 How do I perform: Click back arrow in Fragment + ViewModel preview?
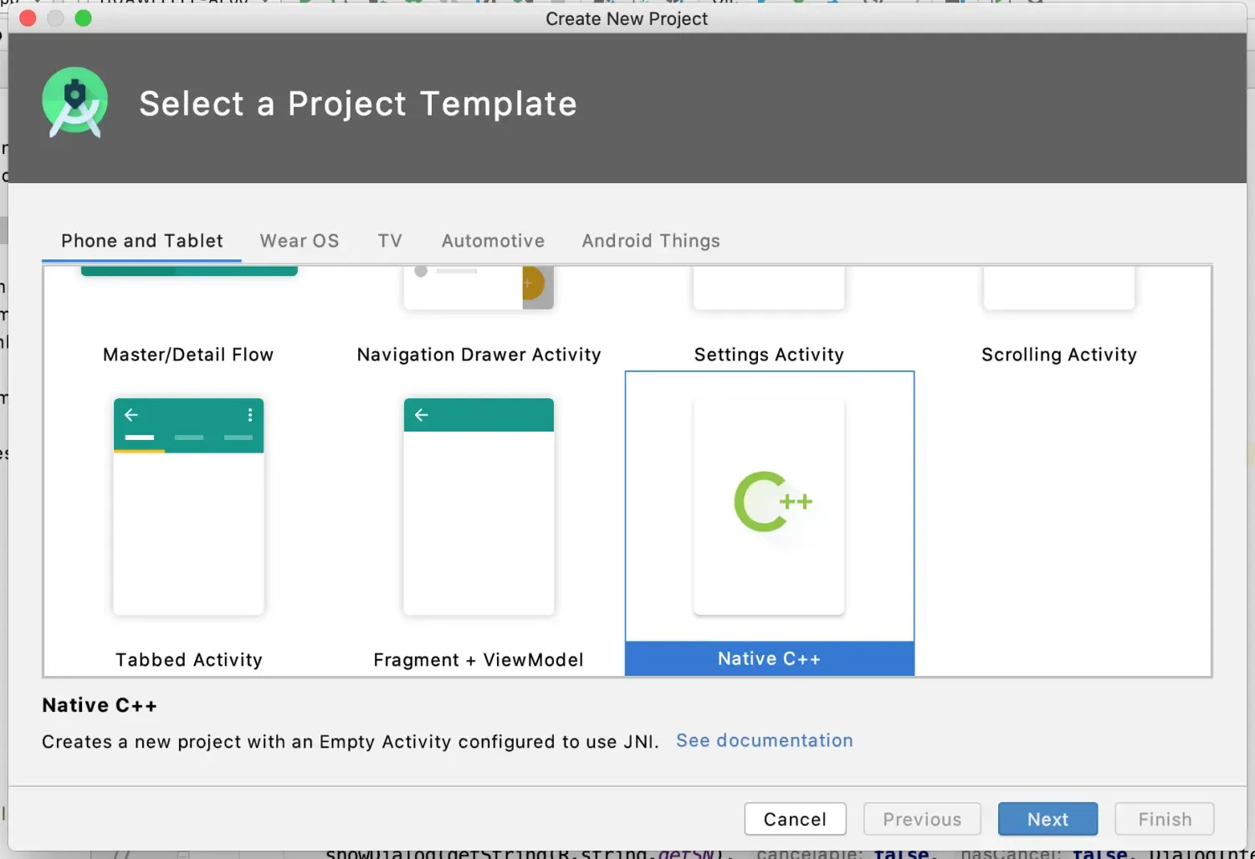pos(422,415)
